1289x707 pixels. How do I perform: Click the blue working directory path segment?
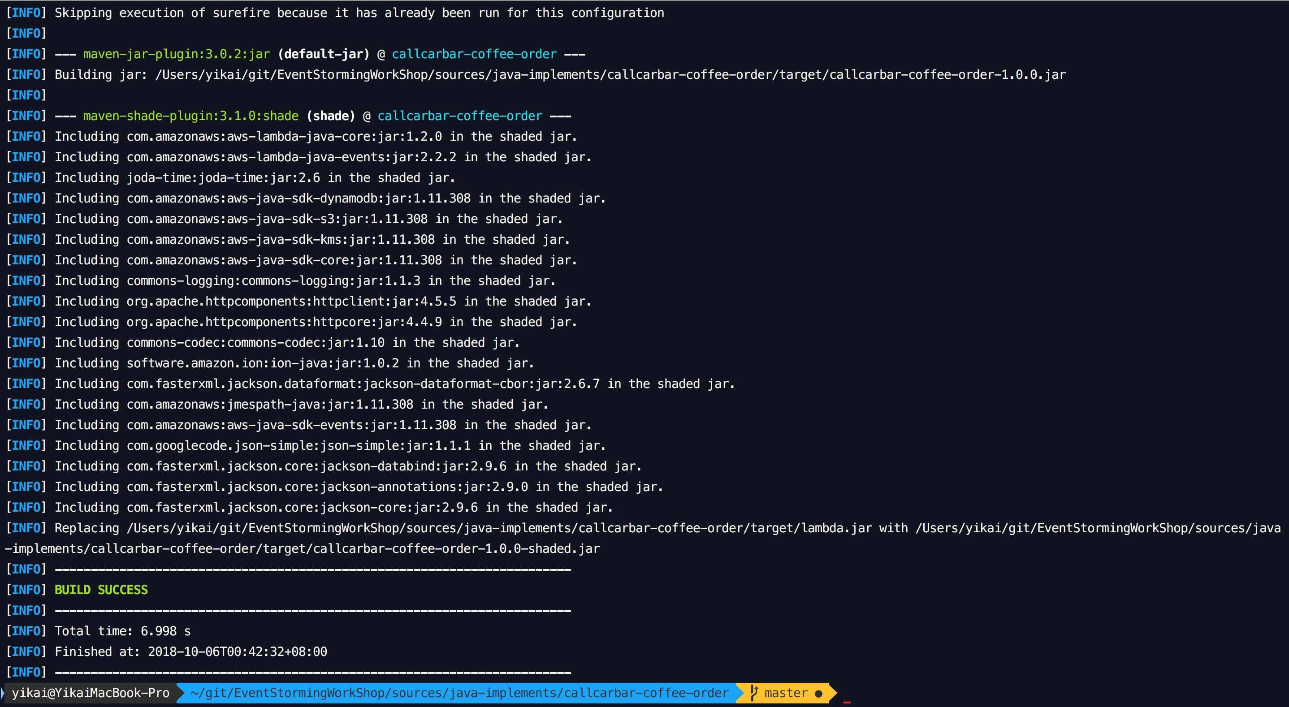click(x=459, y=693)
